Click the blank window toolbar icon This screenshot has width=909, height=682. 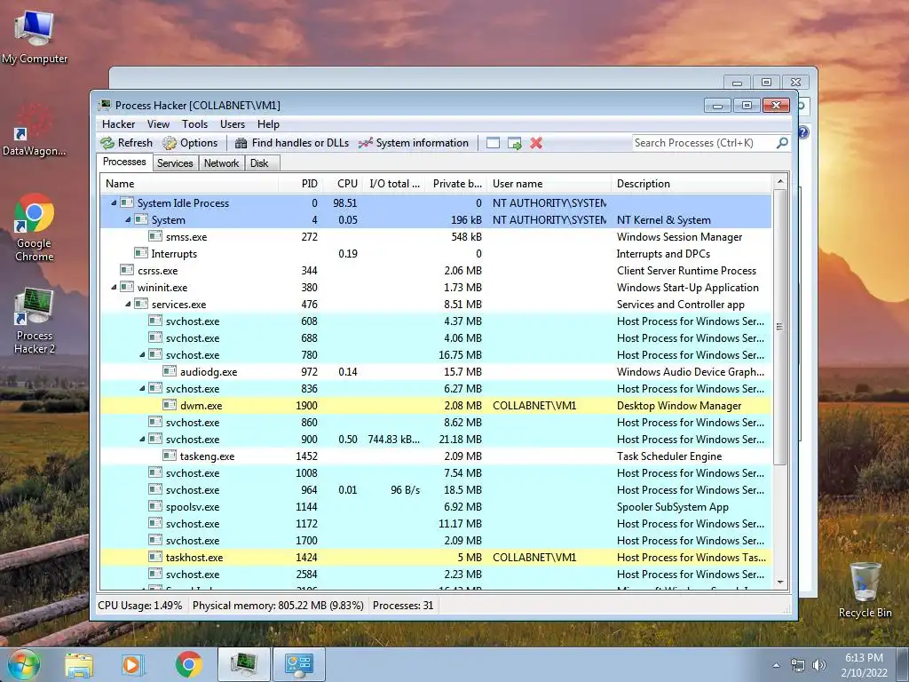(x=494, y=143)
